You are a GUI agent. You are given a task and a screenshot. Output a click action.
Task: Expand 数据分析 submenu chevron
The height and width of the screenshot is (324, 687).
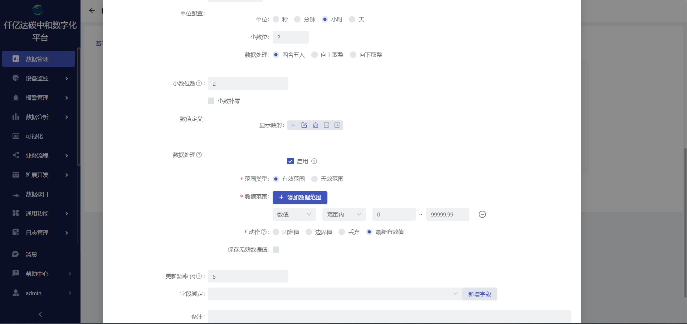tap(67, 117)
